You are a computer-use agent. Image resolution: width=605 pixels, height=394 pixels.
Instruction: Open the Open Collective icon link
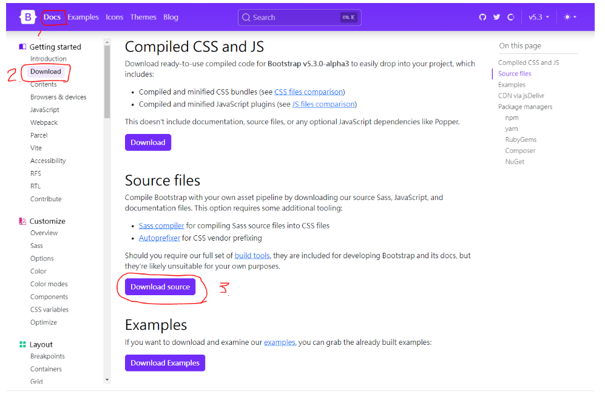pyautogui.click(x=511, y=18)
